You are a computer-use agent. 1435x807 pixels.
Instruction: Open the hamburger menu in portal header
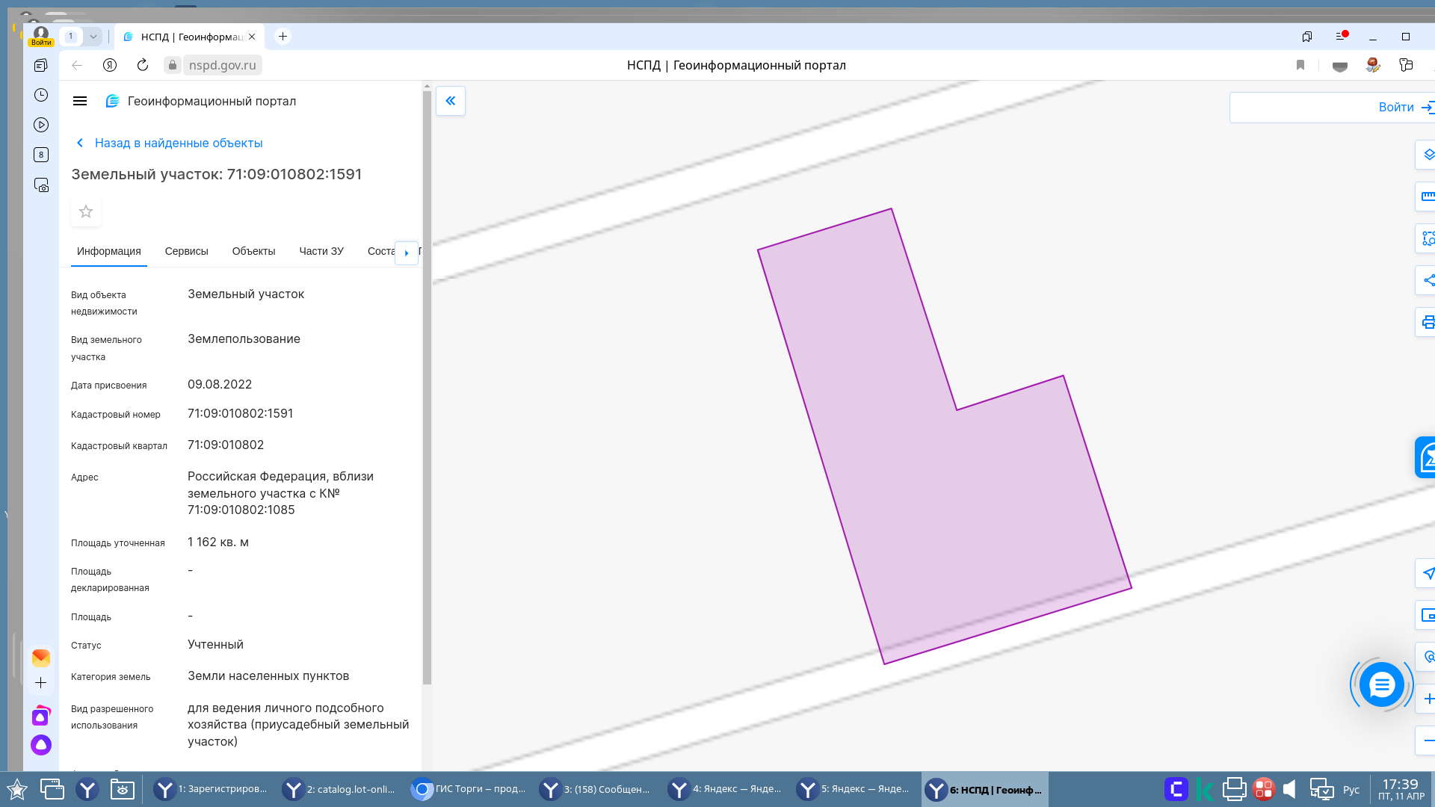tap(80, 101)
